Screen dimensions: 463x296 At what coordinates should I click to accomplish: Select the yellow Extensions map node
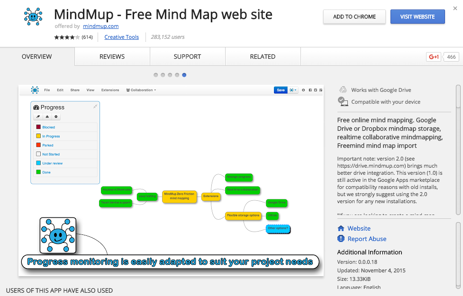[211, 196]
